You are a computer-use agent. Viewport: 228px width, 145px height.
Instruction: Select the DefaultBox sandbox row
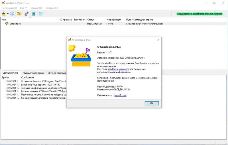(x=114, y=24)
